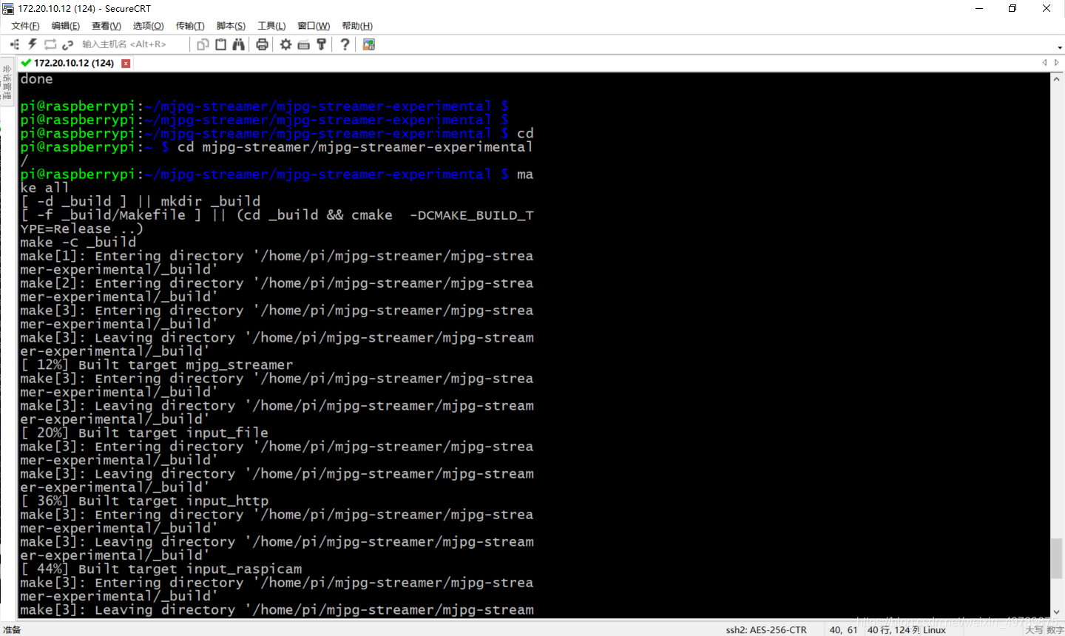Click the 准备 status text
The image size is (1065, 636).
12,630
